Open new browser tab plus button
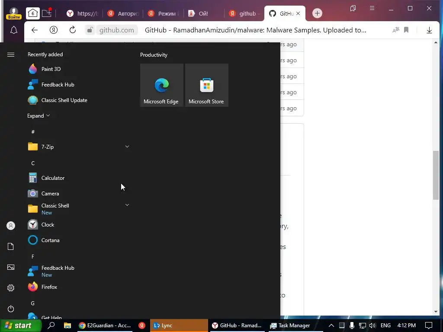443x332 pixels. point(317,13)
